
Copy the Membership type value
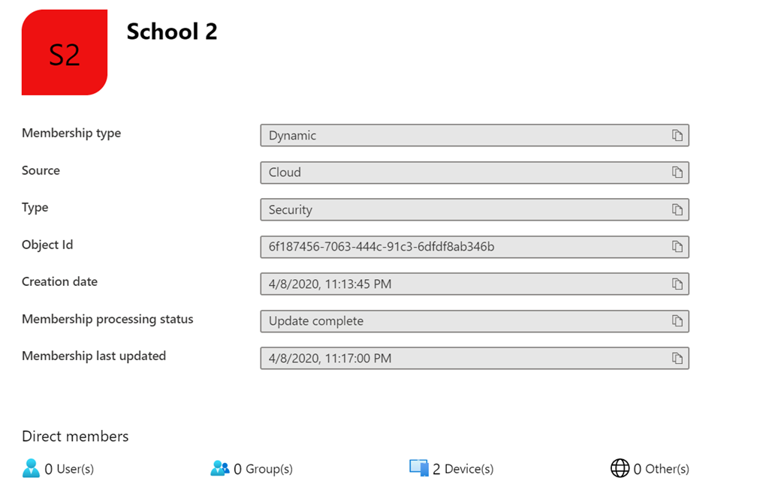tap(677, 136)
